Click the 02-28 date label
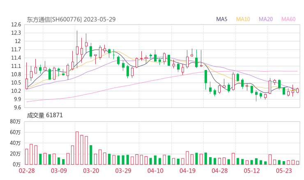304x180 pixels. [x=27, y=171]
